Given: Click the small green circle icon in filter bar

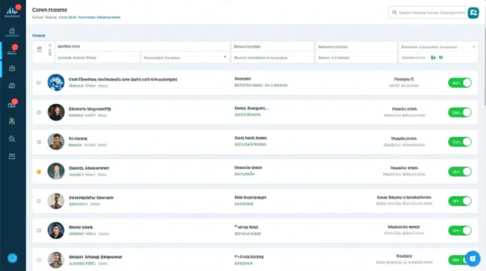Looking at the screenshot, I should pyautogui.click(x=441, y=57).
